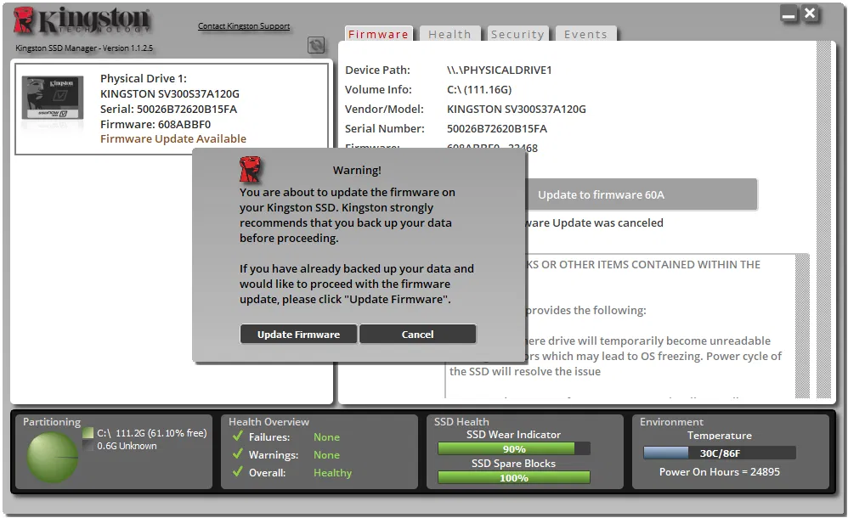Click the Overall health checkmark icon

(237, 471)
